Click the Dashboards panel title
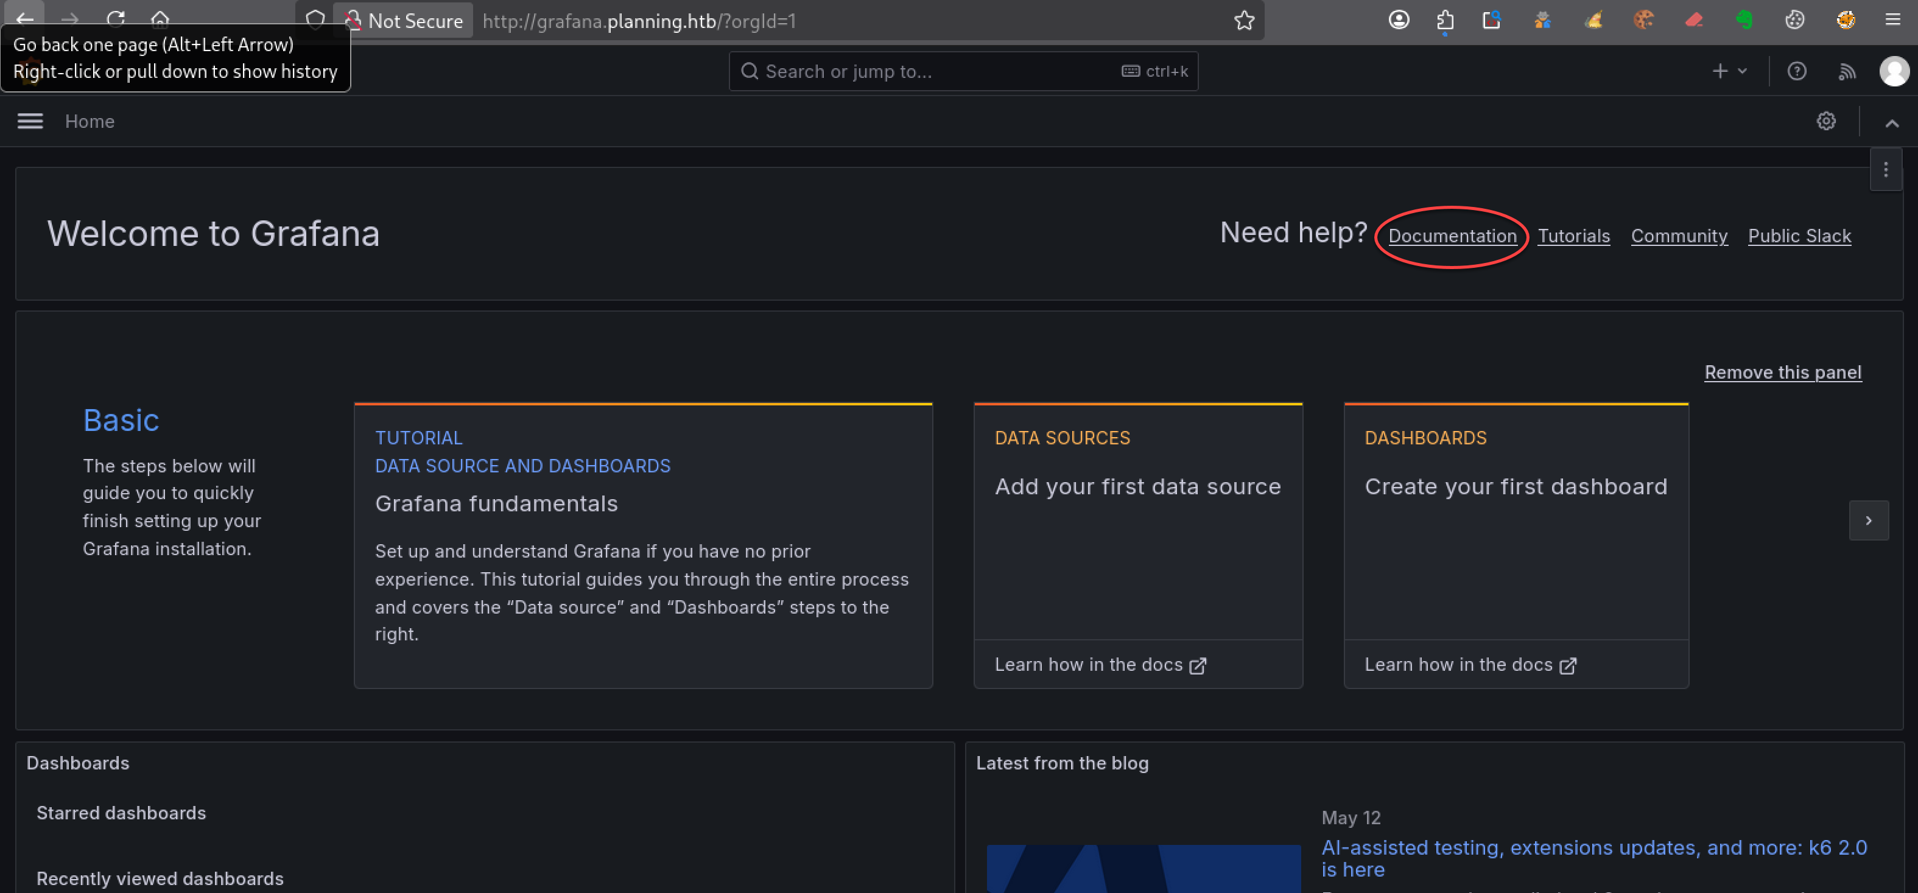 (x=77, y=763)
